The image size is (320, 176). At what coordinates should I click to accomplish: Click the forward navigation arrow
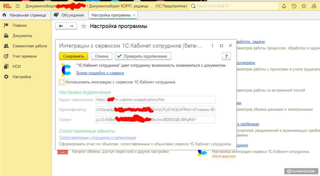coord(71,26)
